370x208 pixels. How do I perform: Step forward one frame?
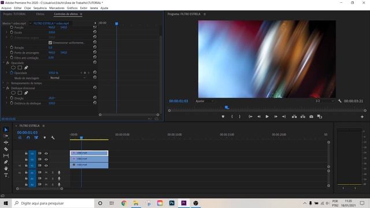point(276,117)
